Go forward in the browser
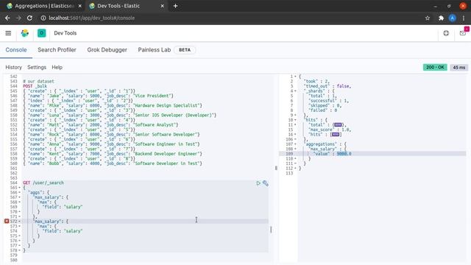Screen dimensions: 471x265 [18, 18]
